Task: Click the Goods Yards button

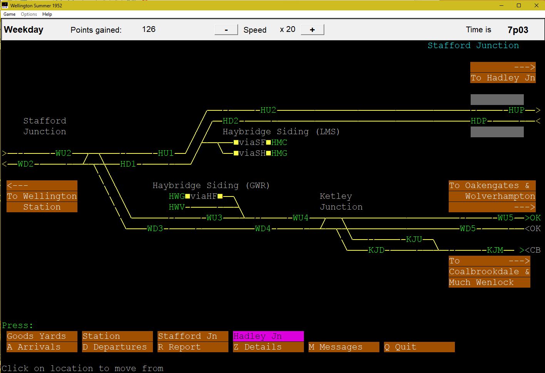Action: [x=42, y=336]
